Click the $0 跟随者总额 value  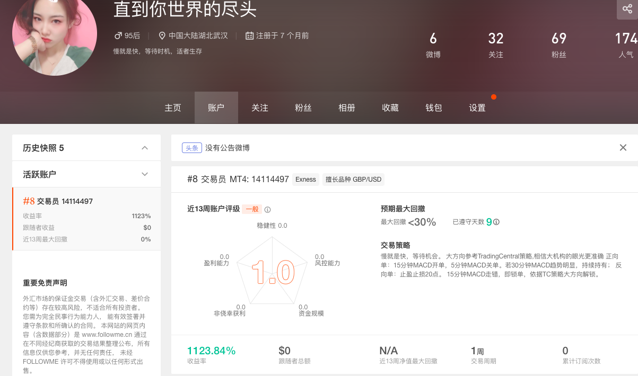(284, 351)
